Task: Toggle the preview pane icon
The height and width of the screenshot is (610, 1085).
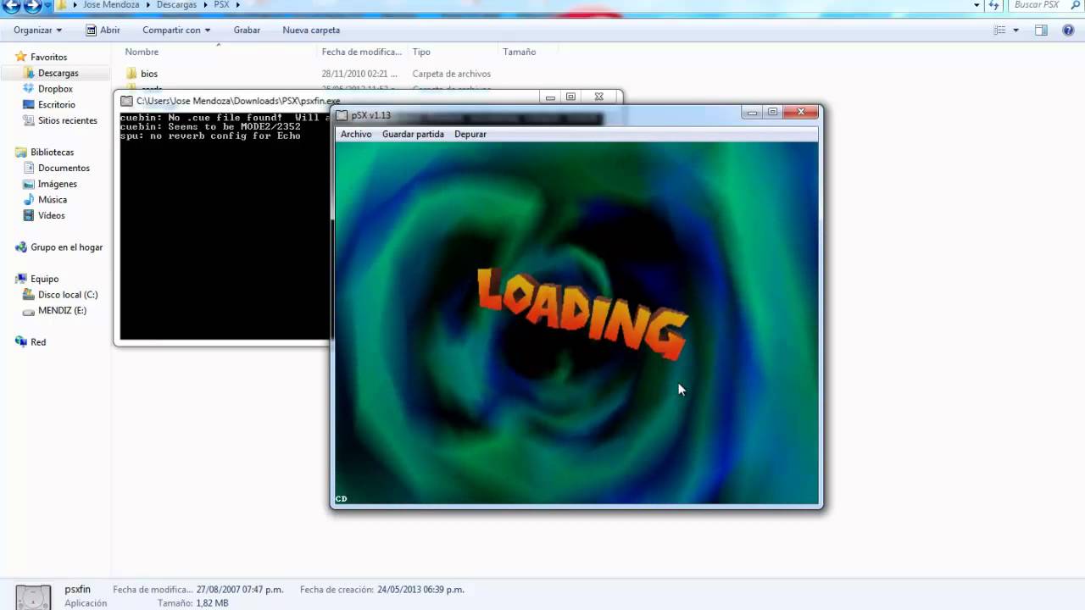Action: coord(1041,30)
